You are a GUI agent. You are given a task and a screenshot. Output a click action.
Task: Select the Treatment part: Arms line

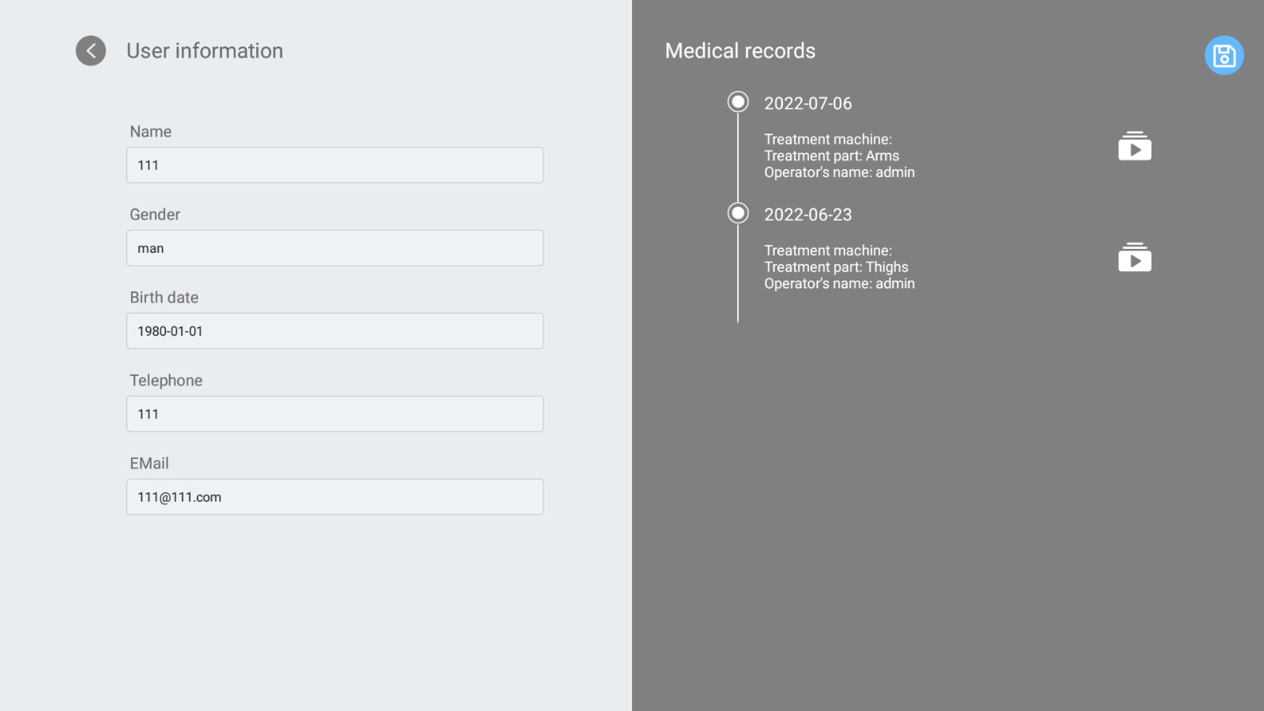tap(831, 156)
